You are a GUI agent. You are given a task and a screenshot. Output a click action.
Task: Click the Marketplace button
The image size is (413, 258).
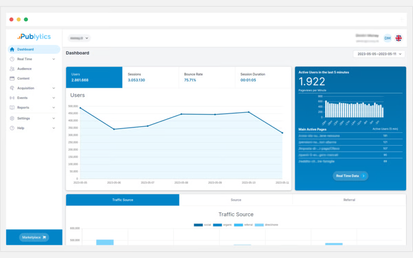coord(34,237)
